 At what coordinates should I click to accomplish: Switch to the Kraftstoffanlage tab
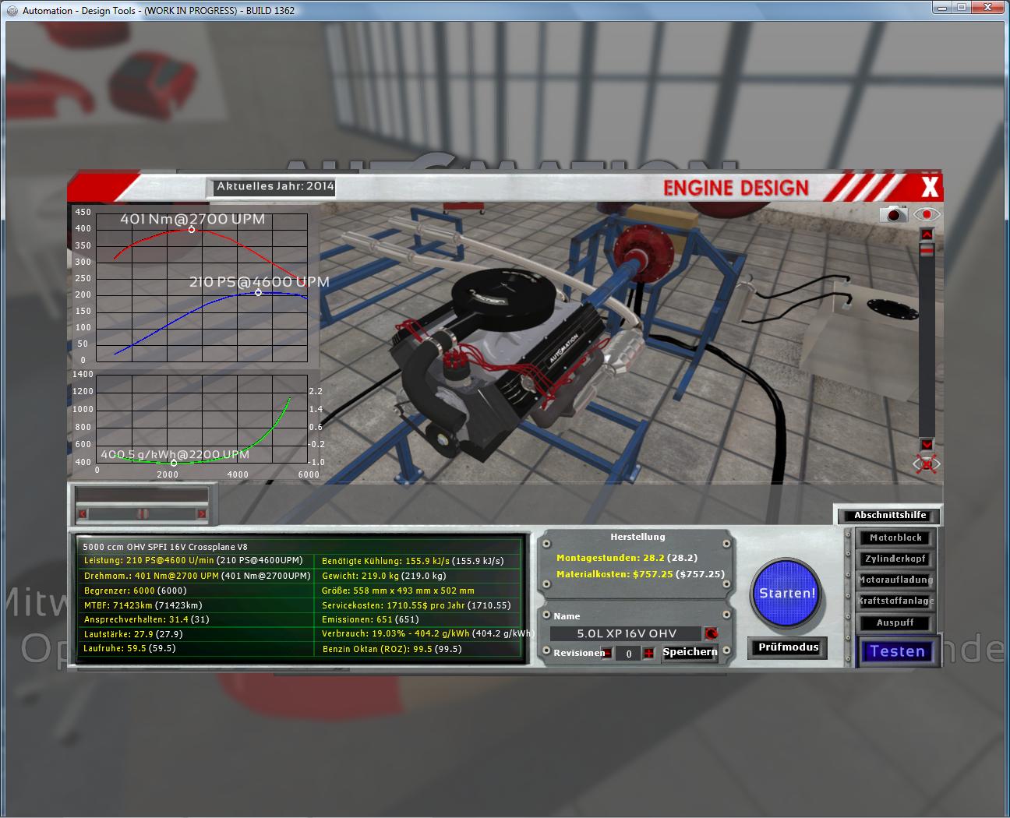tap(895, 601)
